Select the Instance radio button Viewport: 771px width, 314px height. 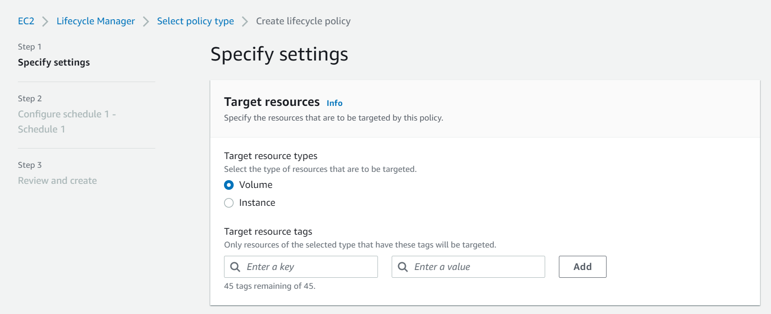[229, 203]
